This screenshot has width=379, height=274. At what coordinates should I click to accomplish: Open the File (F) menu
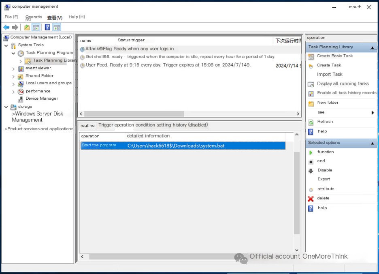pos(11,17)
